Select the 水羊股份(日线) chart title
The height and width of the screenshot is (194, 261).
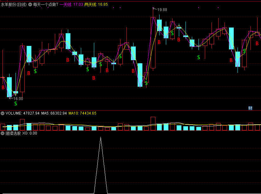14,4
